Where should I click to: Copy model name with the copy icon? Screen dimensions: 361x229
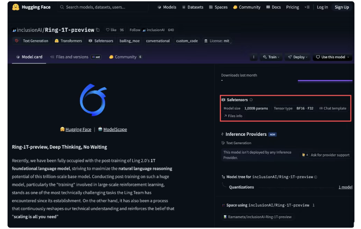[x=98, y=30]
